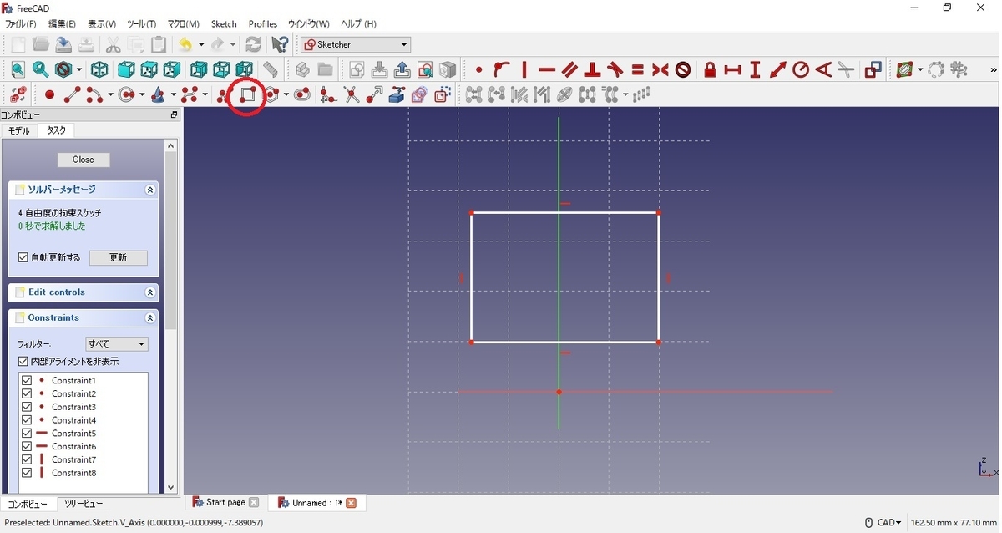This screenshot has height=533, width=1002.
Task: Apply the tangent constraint
Action: coord(615,70)
